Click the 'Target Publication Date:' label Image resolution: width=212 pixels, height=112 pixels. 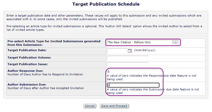click(x=27, y=50)
